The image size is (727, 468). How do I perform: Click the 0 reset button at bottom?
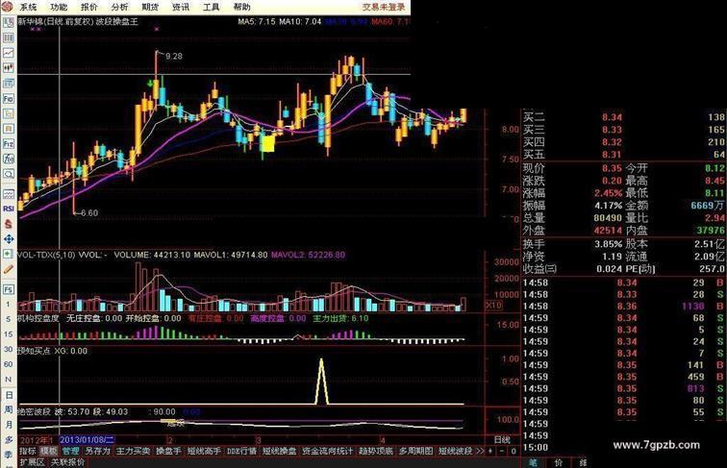(514, 451)
